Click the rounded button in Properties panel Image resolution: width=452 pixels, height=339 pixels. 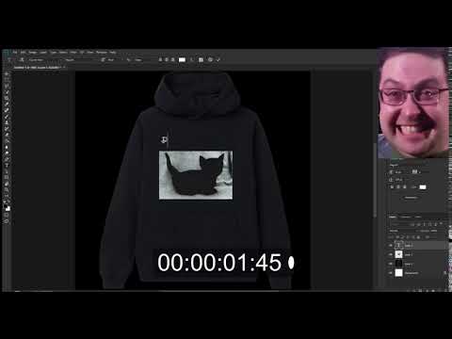(411, 198)
